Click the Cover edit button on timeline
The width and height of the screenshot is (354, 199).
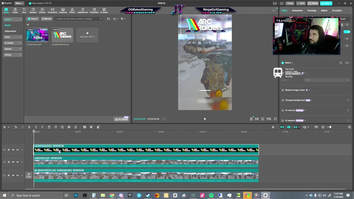pos(29,175)
